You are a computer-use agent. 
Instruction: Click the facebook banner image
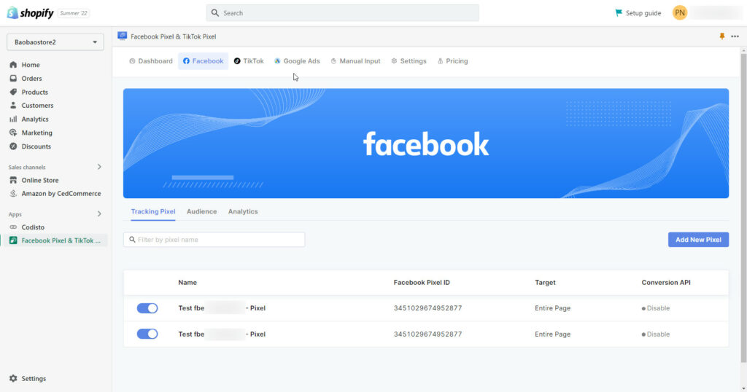coord(426,144)
